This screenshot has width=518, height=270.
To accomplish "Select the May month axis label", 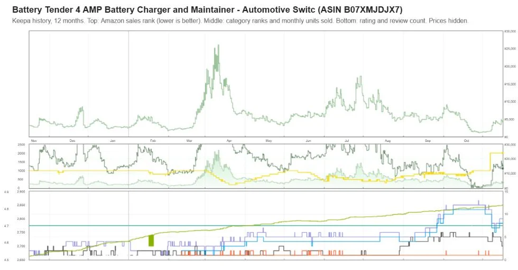I will (269, 141).
